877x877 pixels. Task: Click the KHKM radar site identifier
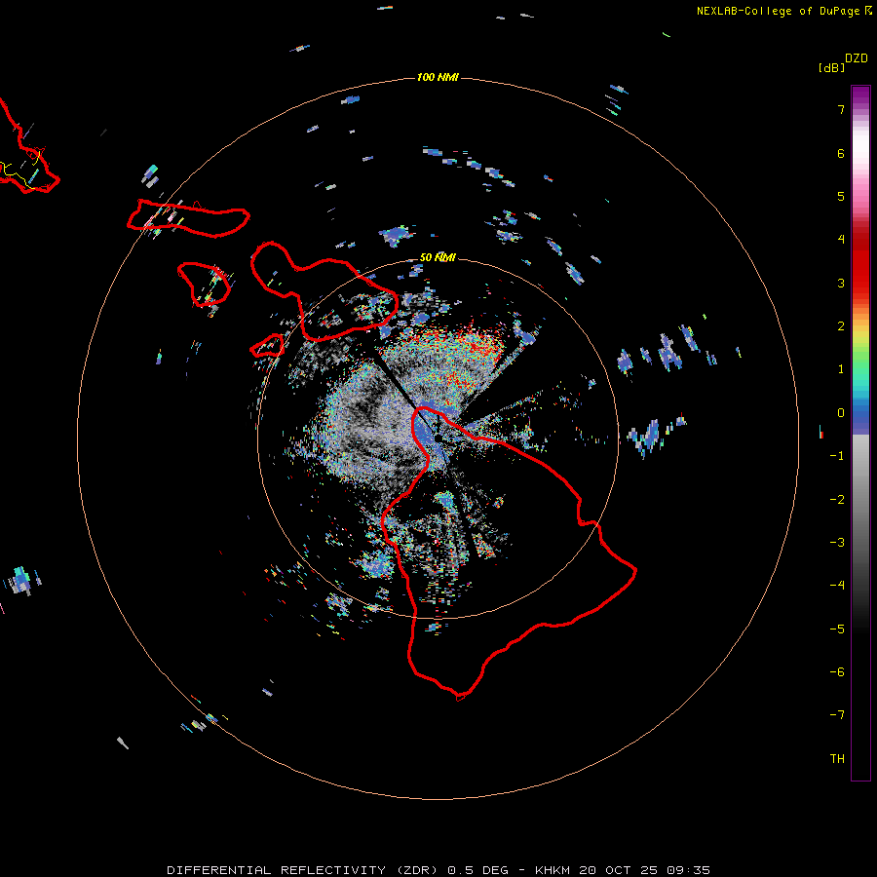[554, 870]
